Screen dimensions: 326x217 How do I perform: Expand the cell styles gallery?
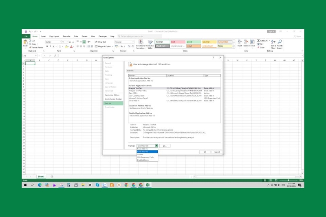coord(234,48)
